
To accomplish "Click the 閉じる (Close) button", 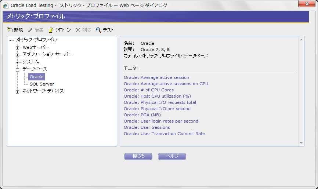I will point(138,156).
